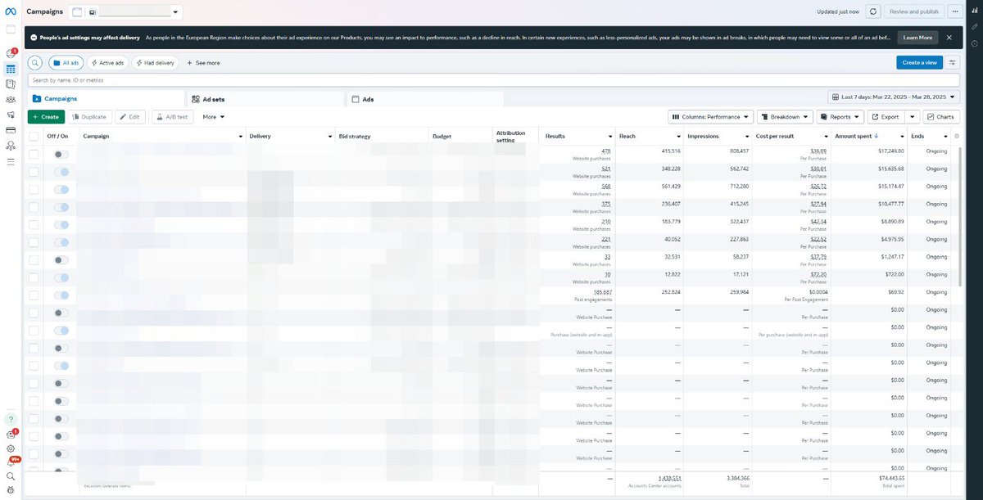This screenshot has width=983, height=500.
Task: Click the column customize gear icon in header
Action: click(957, 136)
